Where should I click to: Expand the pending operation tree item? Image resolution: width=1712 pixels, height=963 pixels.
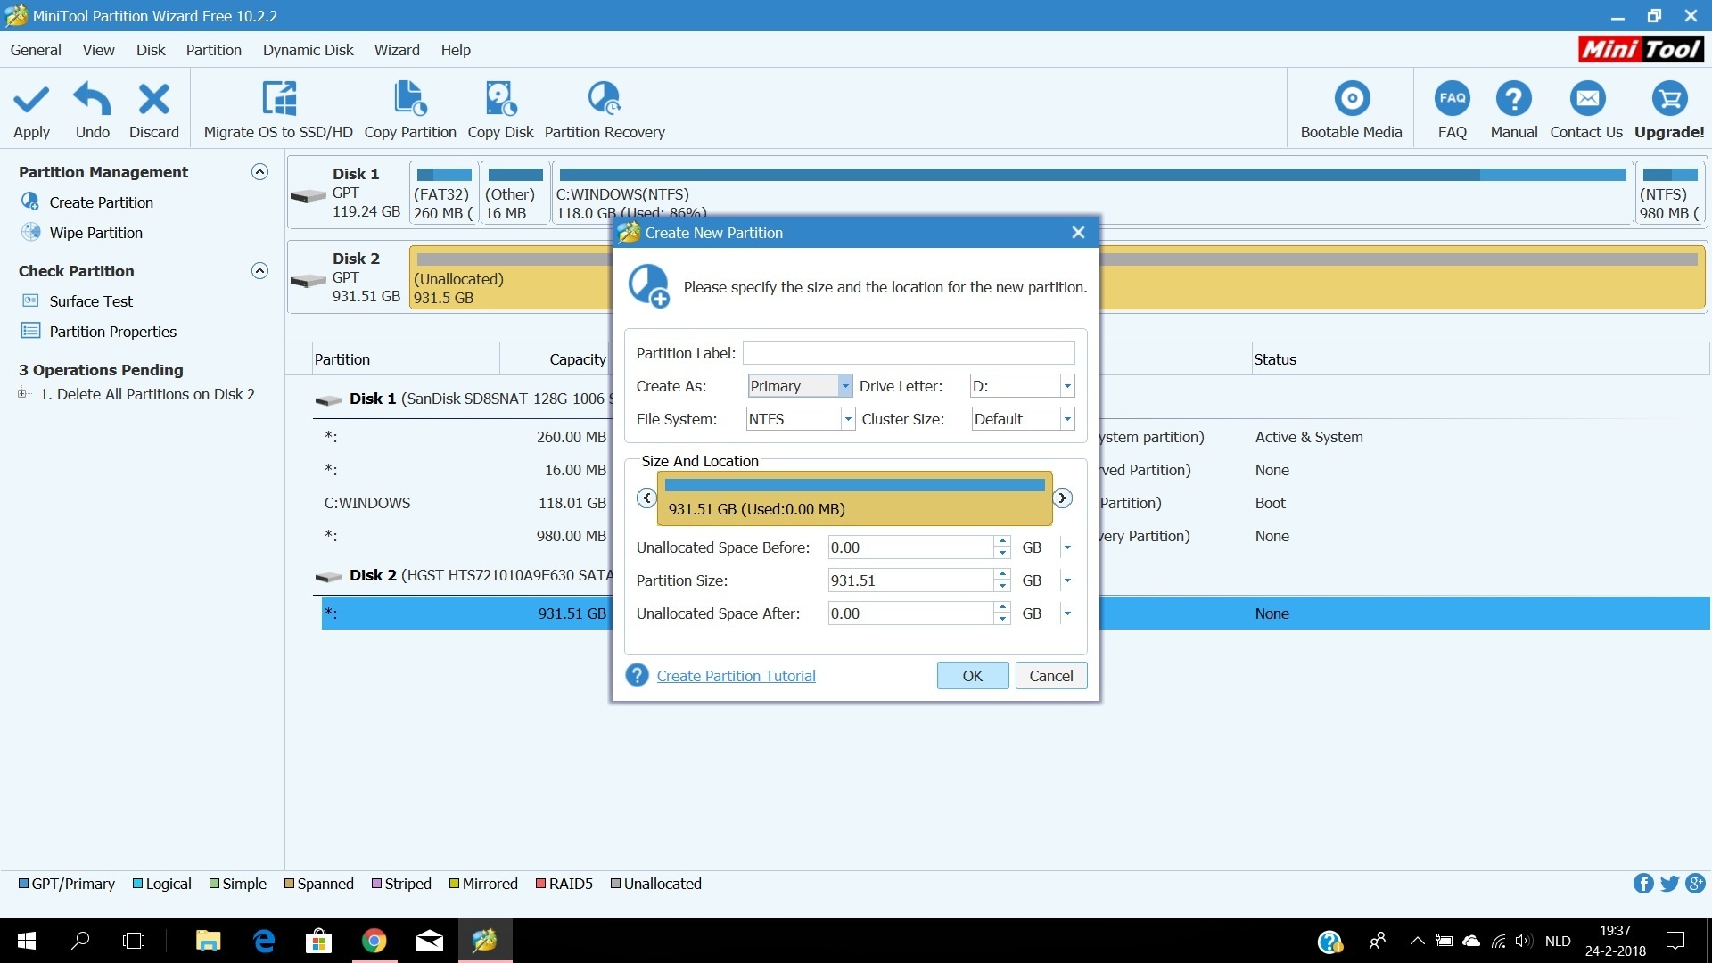coord(22,394)
